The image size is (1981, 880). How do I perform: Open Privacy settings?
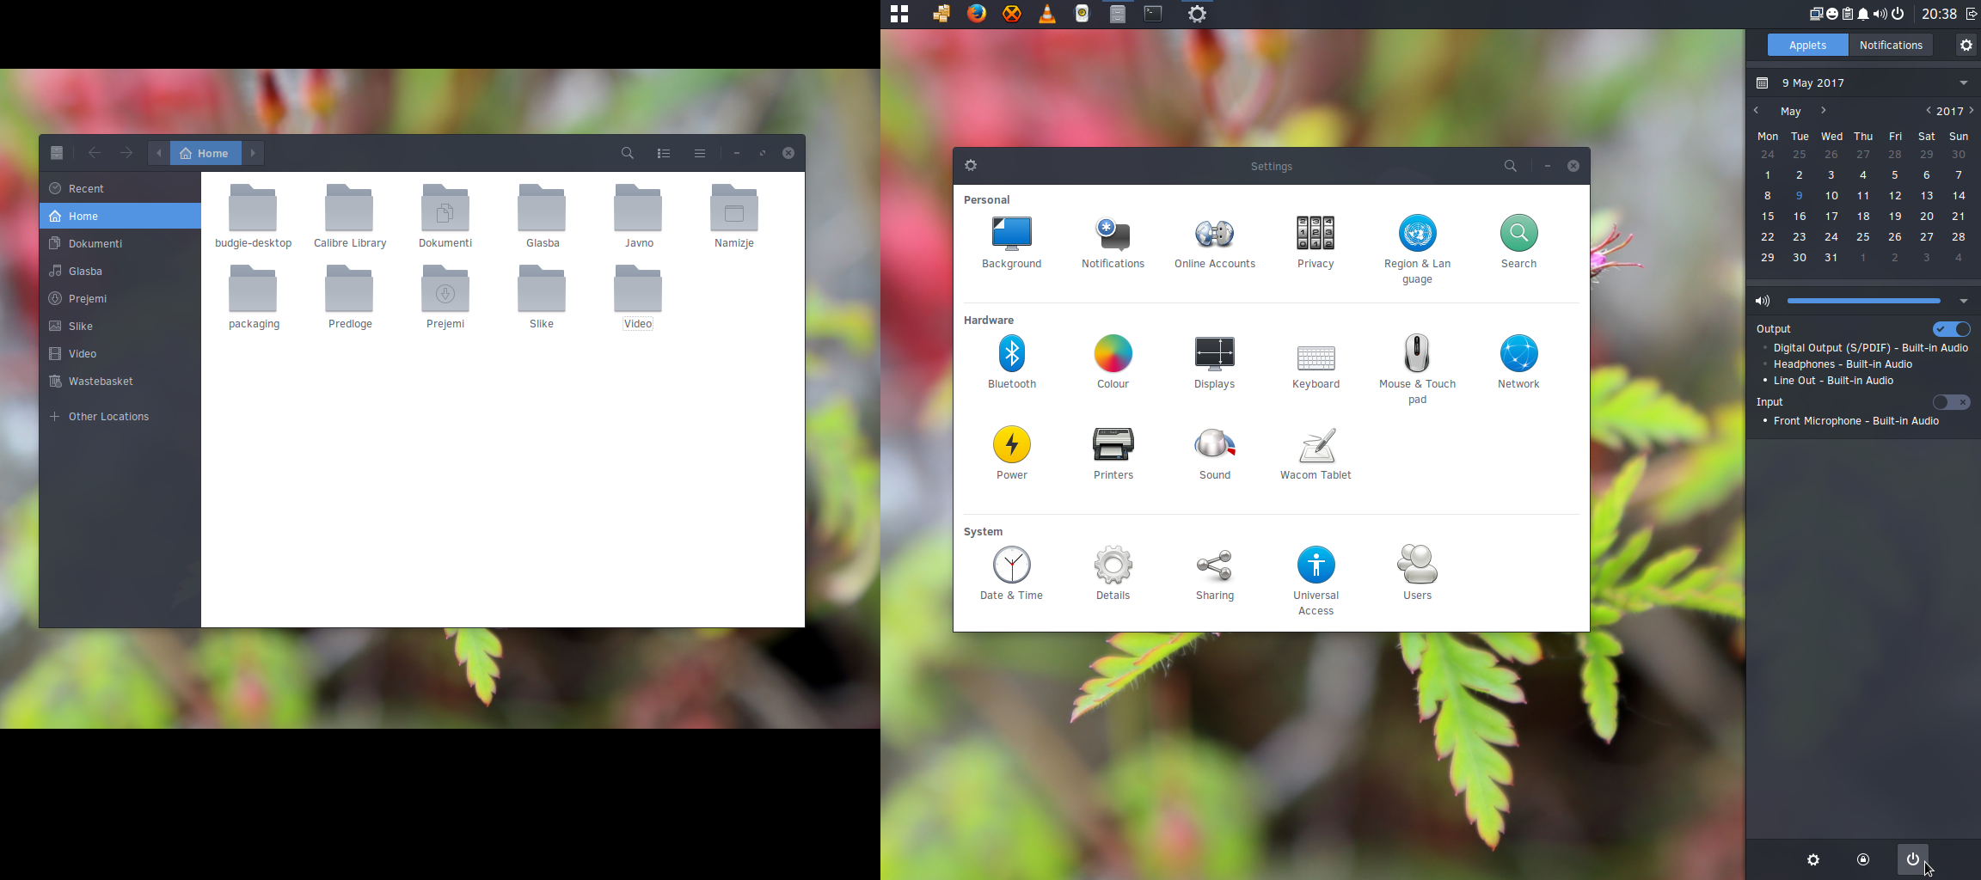[x=1316, y=242]
